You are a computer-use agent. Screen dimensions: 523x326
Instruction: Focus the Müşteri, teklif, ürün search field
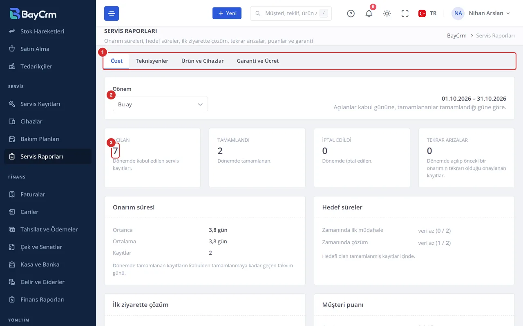[291, 13]
